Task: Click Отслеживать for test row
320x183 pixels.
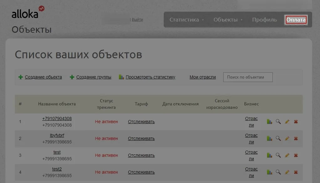Action: (141, 155)
